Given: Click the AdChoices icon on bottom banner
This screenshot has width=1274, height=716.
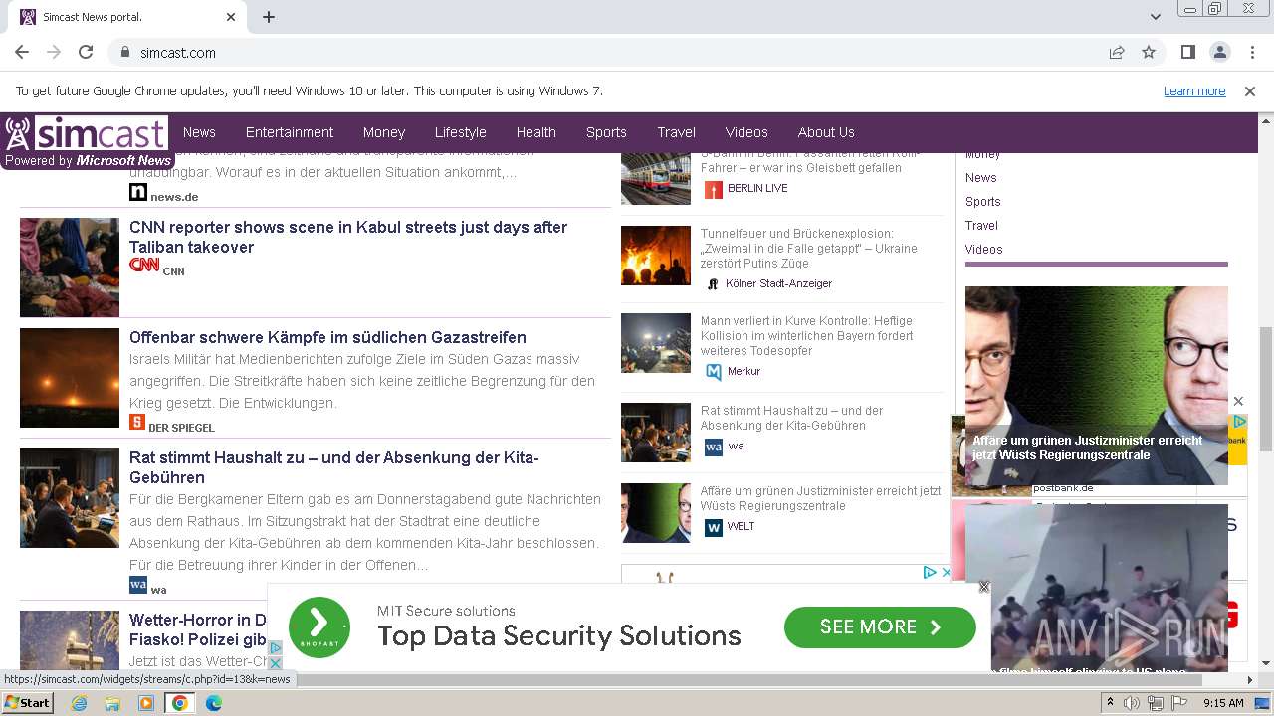Looking at the screenshot, I should point(276,648).
